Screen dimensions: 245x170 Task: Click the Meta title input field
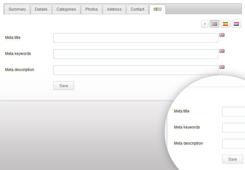tap(136, 38)
